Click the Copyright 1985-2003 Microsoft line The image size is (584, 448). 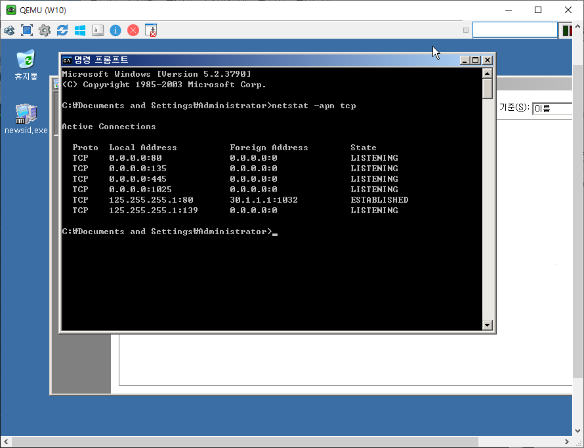point(164,85)
